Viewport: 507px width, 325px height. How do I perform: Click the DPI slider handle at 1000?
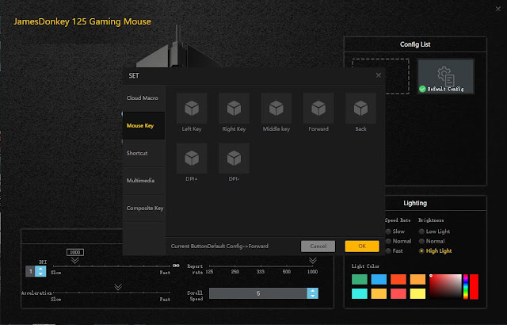coord(75,260)
